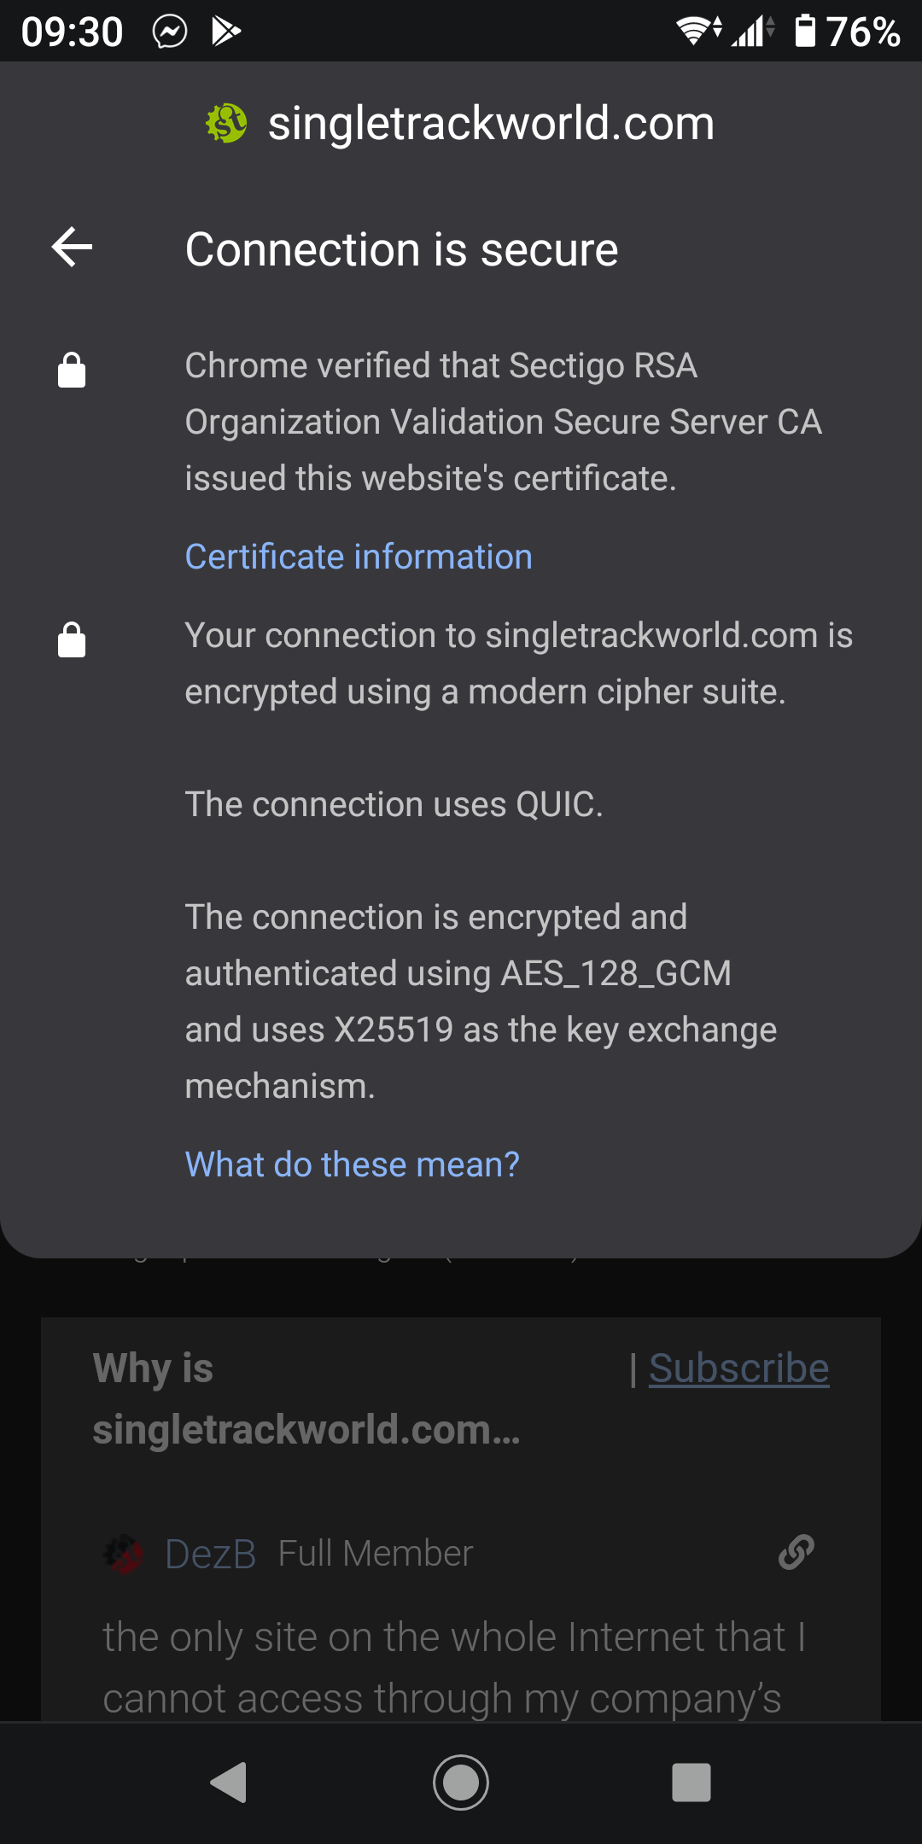922x1844 pixels.
Task: Tap DezB's avatar image
Action: click(125, 1554)
